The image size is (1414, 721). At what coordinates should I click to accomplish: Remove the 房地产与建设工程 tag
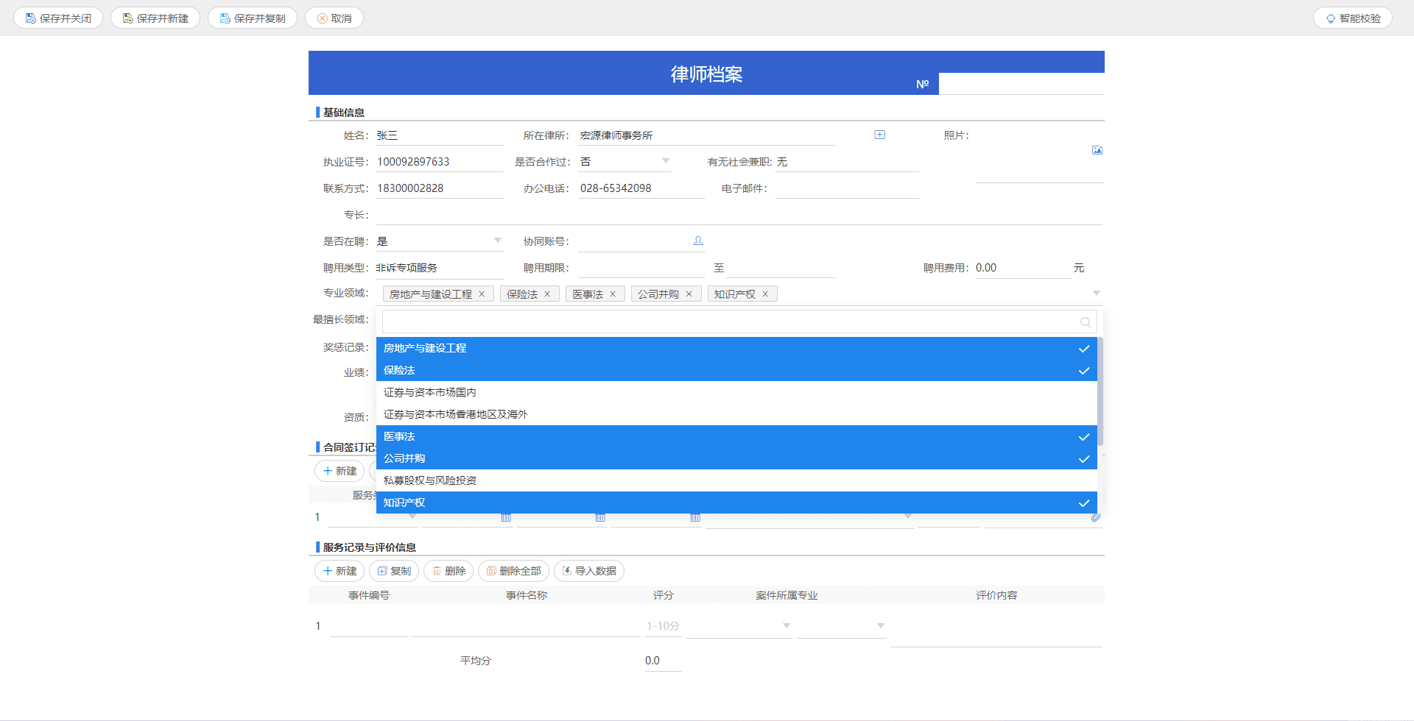click(482, 294)
